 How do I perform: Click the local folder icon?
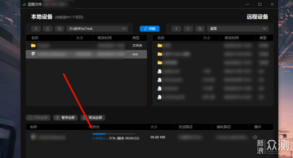click(33, 46)
